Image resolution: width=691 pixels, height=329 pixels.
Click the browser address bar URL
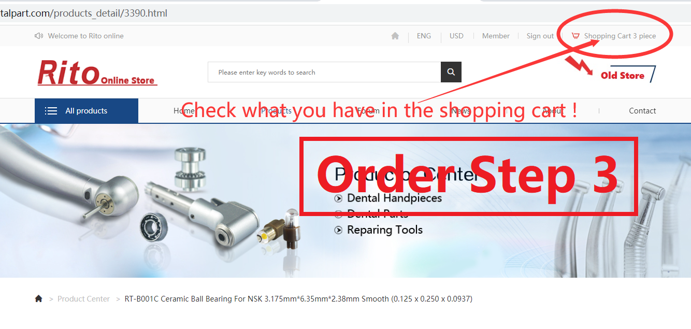[83, 13]
